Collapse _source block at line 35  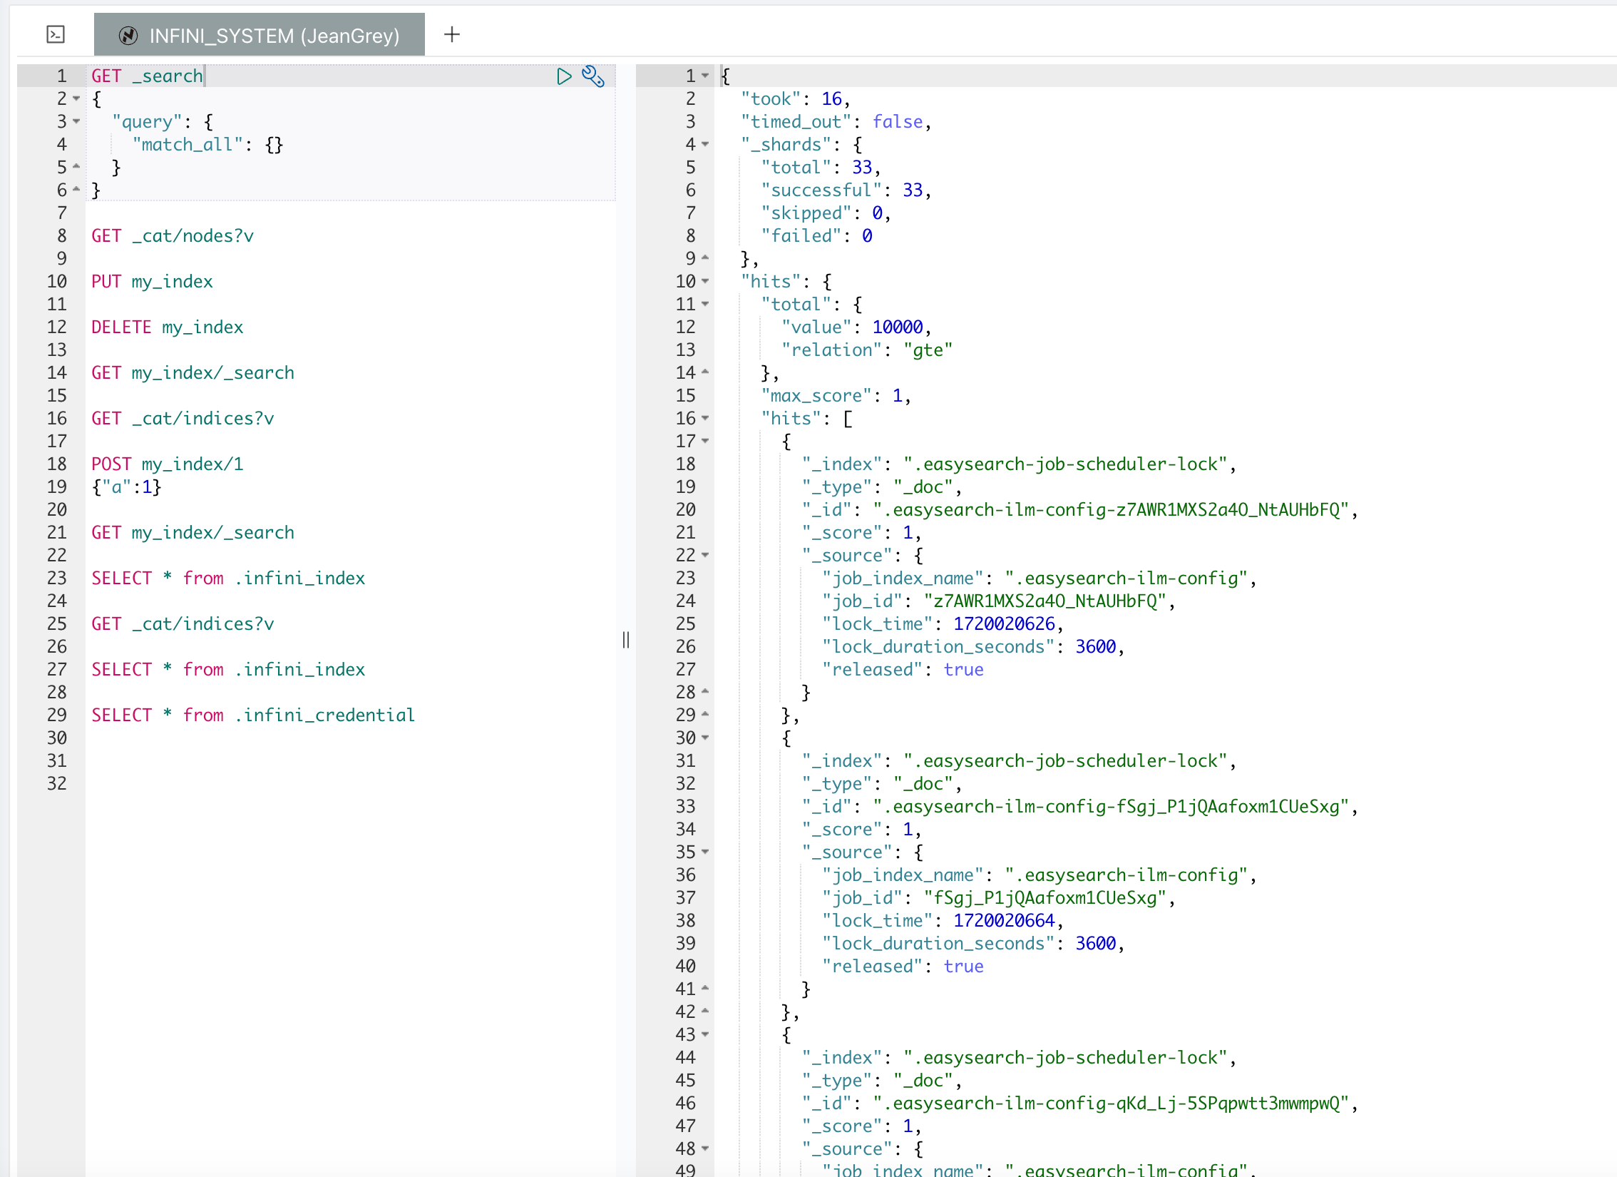[705, 852]
